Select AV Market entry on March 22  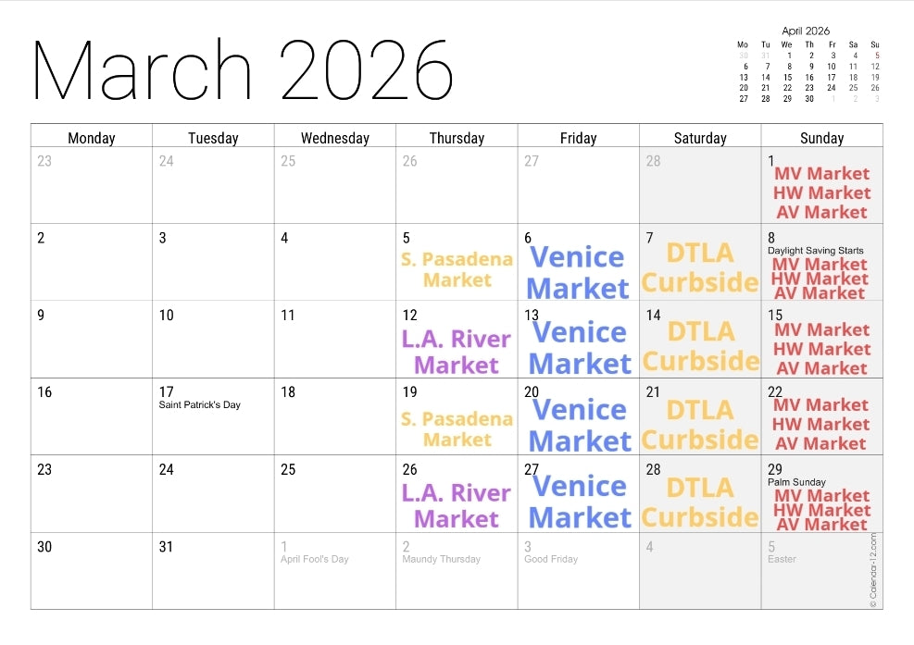(821, 443)
